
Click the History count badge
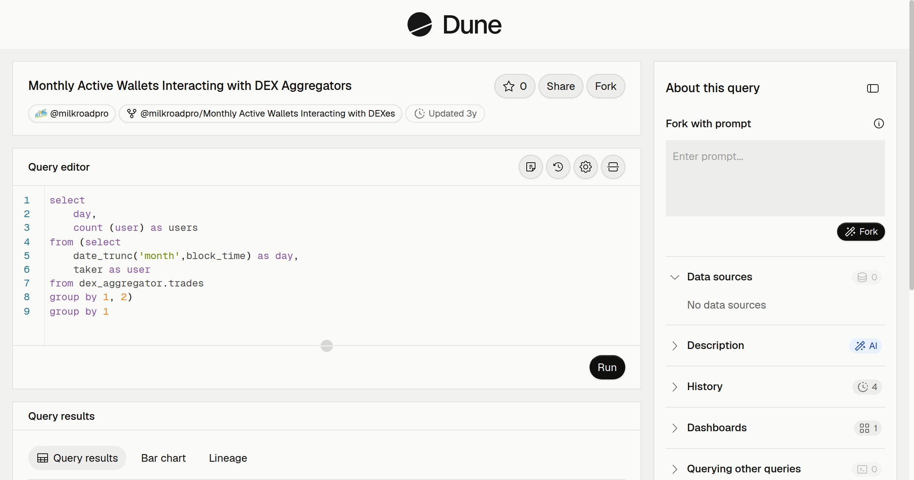click(867, 387)
